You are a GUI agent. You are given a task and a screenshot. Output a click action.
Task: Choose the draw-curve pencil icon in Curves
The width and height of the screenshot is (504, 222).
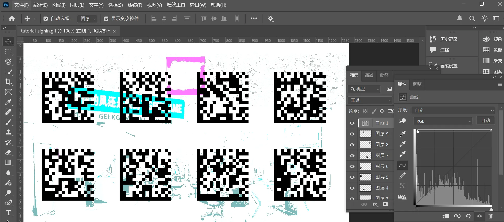coord(402,176)
